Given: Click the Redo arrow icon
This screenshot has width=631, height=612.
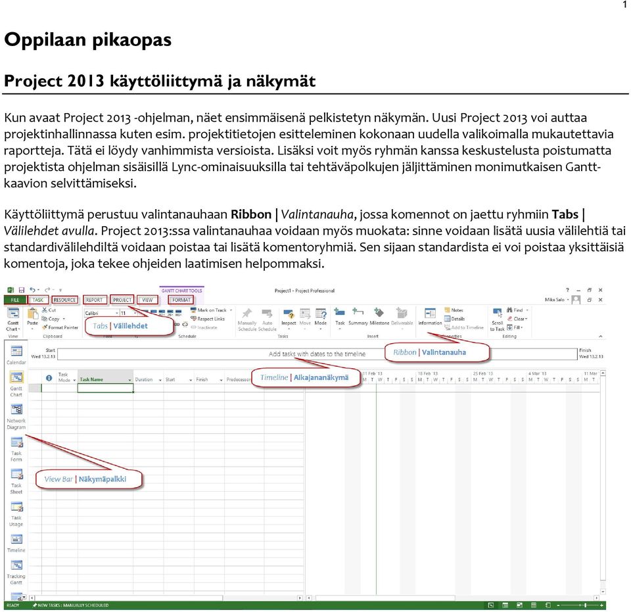Looking at the screenshot, I should [x=47, y=290].
